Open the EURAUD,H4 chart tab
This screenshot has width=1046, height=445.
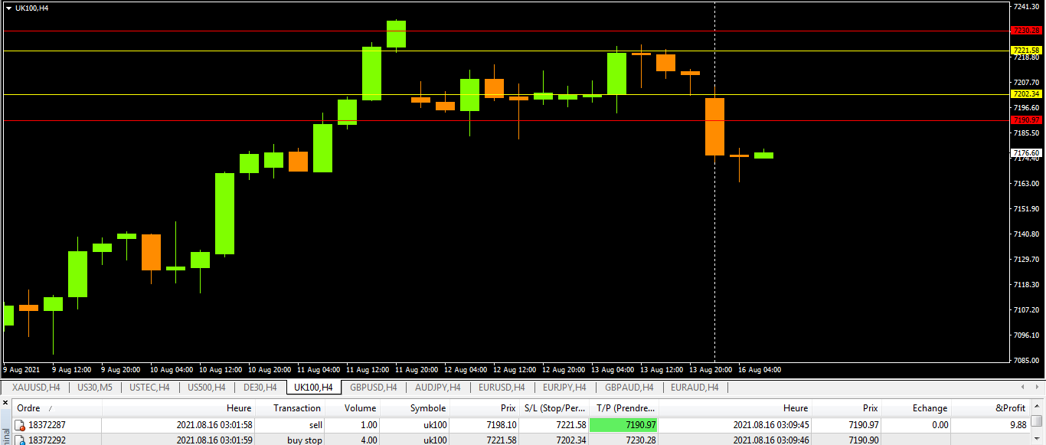(x=694, y=388)
